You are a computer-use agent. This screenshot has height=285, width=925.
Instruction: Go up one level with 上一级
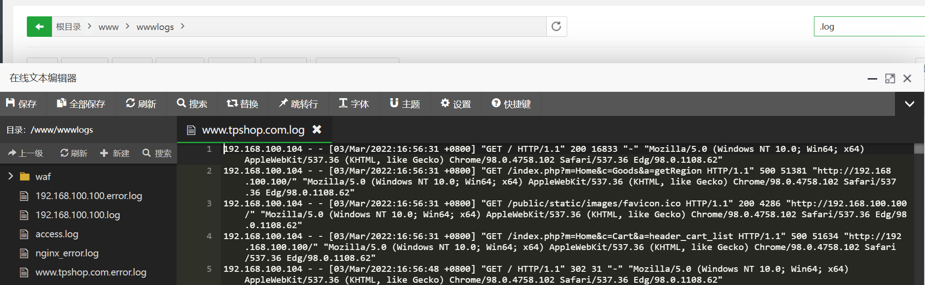(x=26, y=154)
